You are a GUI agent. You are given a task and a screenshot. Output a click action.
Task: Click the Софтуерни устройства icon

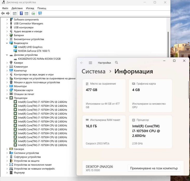click(11, 157)
